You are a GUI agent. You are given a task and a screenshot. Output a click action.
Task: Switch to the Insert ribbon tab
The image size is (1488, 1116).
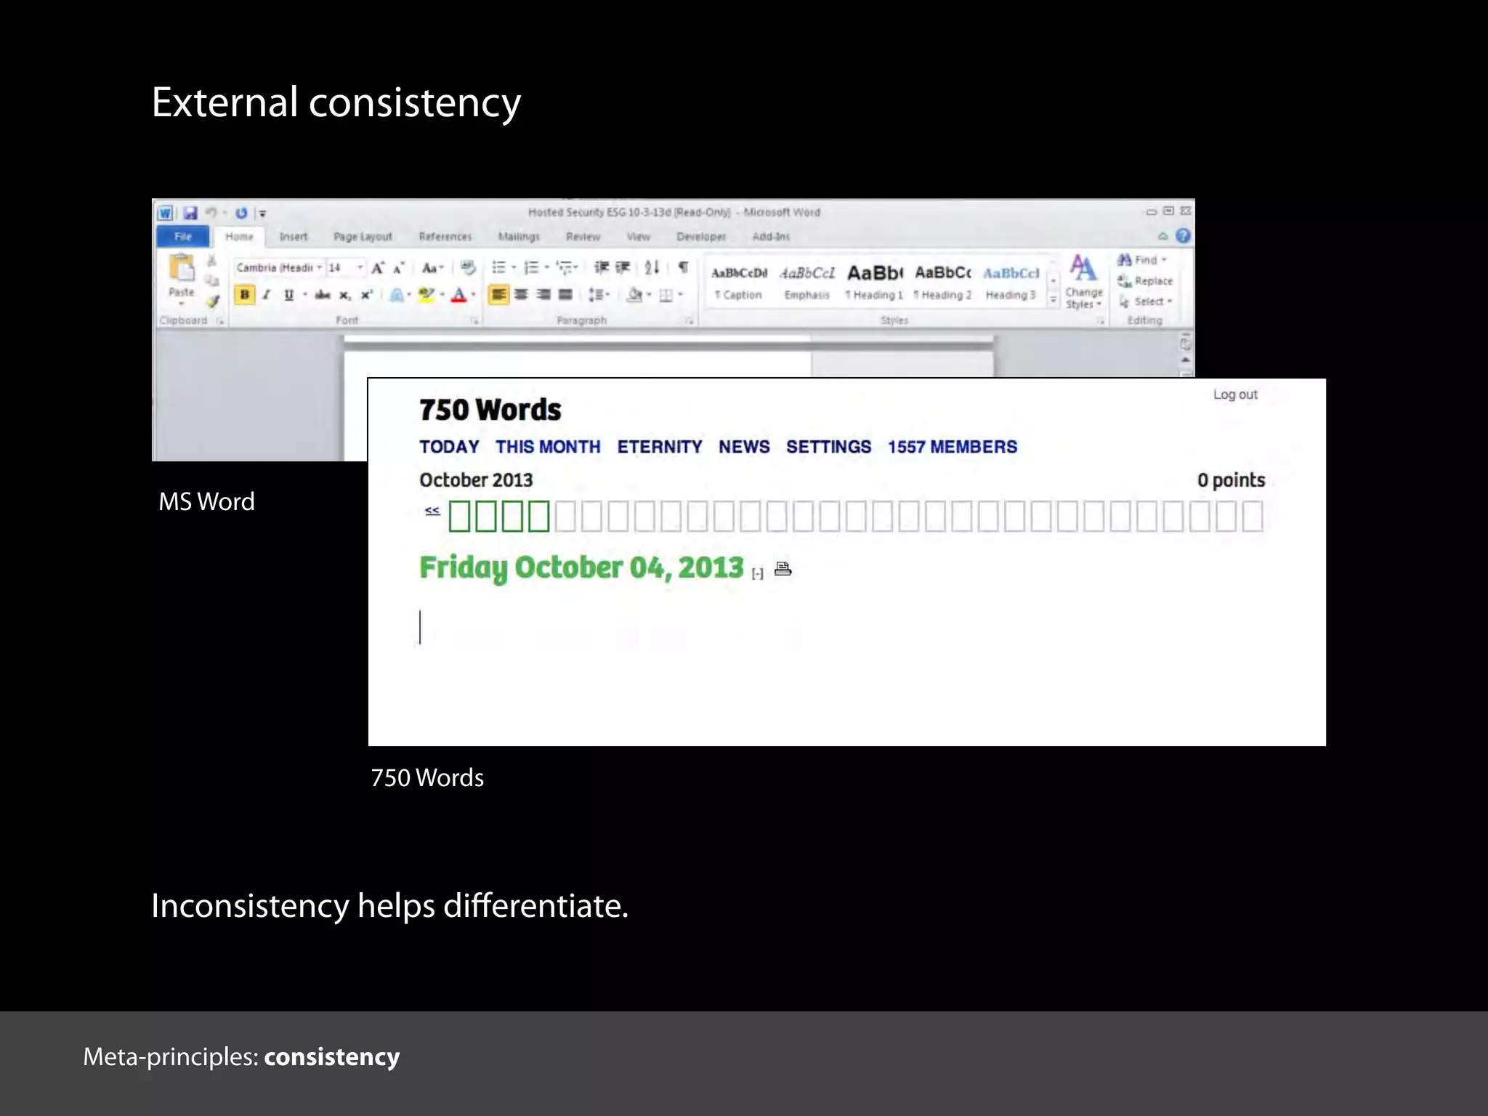coord(293,236)
